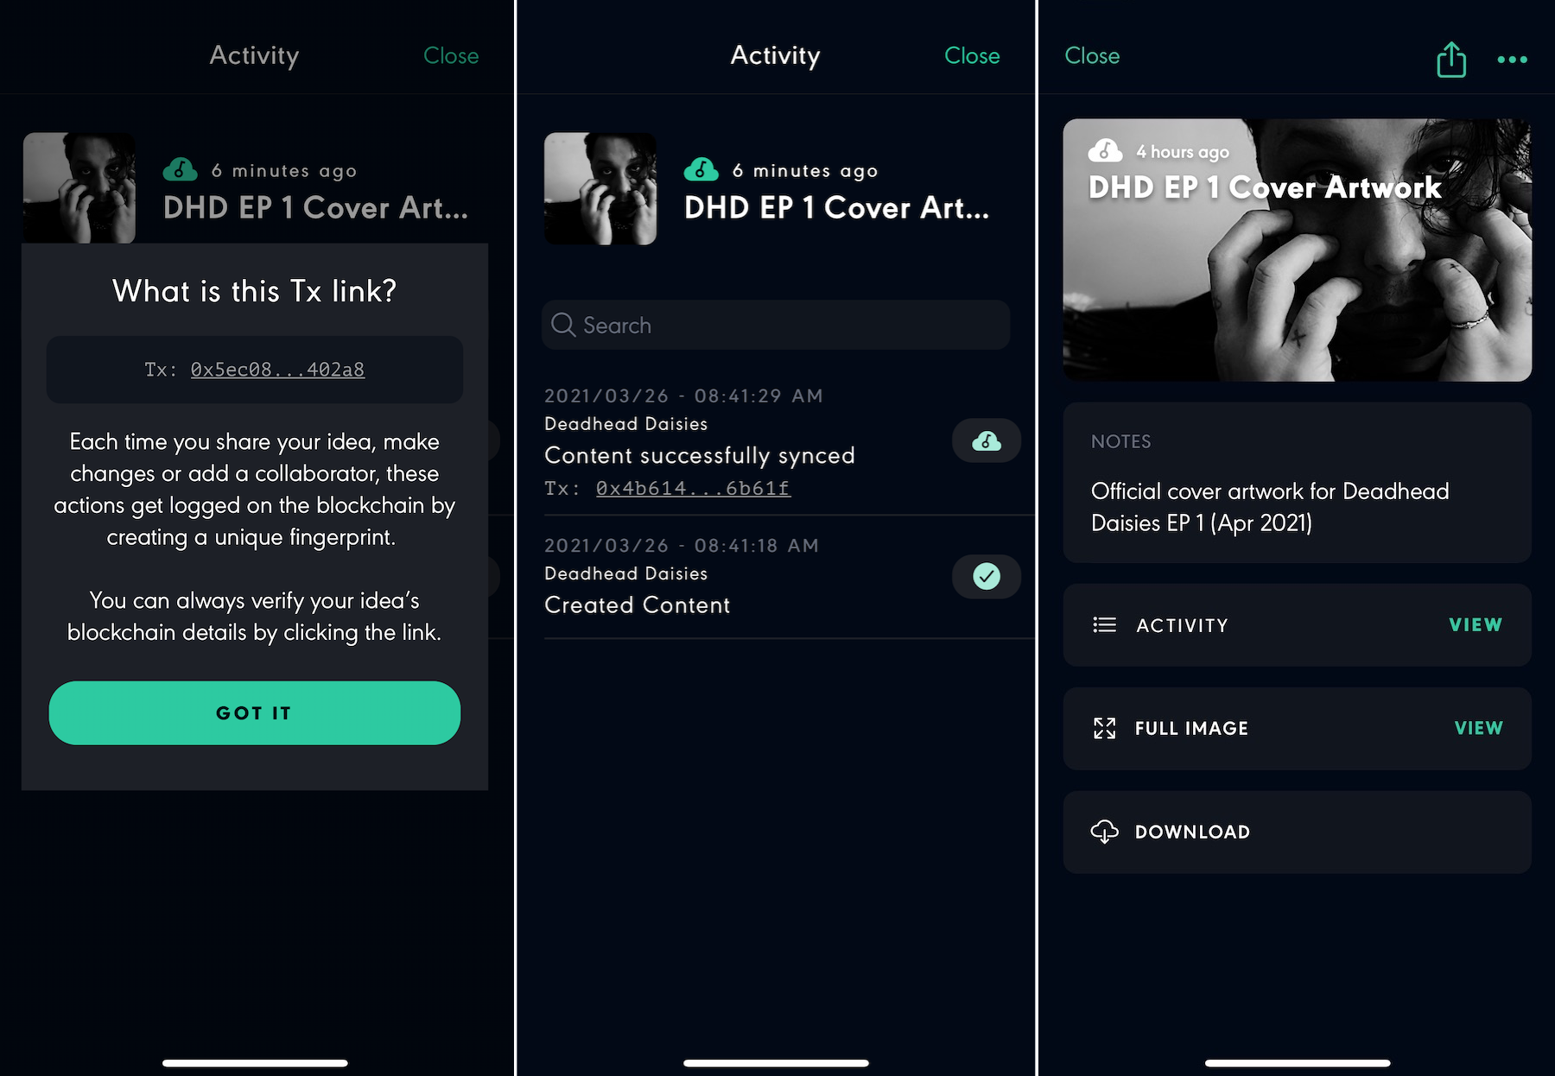Tap the synced cloud badge on first activity entry
The image size is (1555, 1076).
pos(987,441)
